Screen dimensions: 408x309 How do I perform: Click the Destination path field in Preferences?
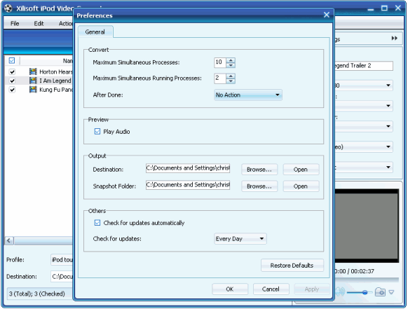[188, 168]
